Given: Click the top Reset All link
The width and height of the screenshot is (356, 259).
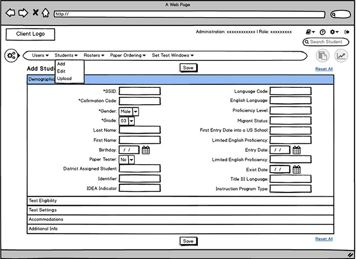Looking at the screenshot, I should coord(324,69).
